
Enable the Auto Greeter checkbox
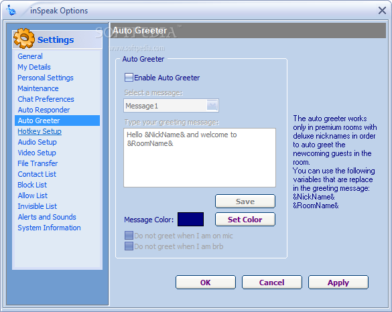(x=129, y=78)
